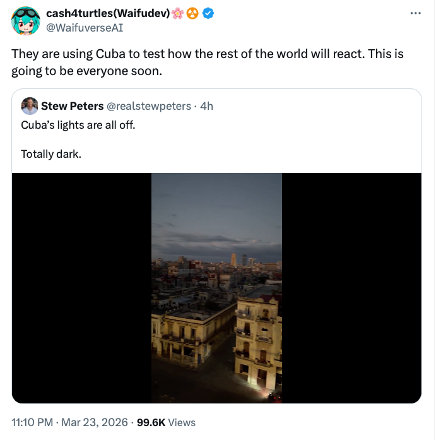
Task: Click the 11:10 PM post time
Action: click(32, 422)
